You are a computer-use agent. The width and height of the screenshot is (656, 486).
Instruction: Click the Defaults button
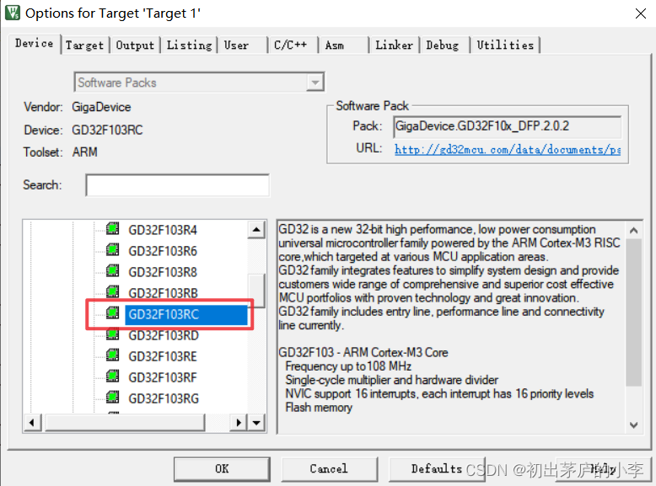pos(437,469)
